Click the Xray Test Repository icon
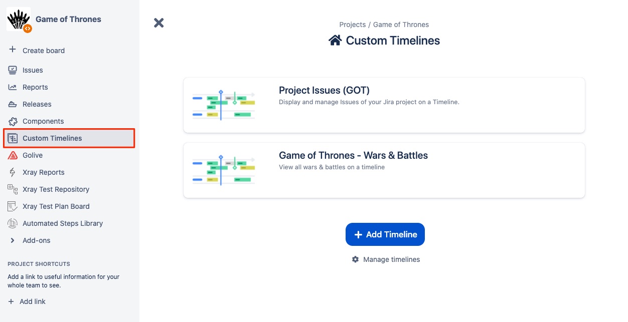Image resolution: width=628 pixels, height=322 pixels. (x=13, y=189)
